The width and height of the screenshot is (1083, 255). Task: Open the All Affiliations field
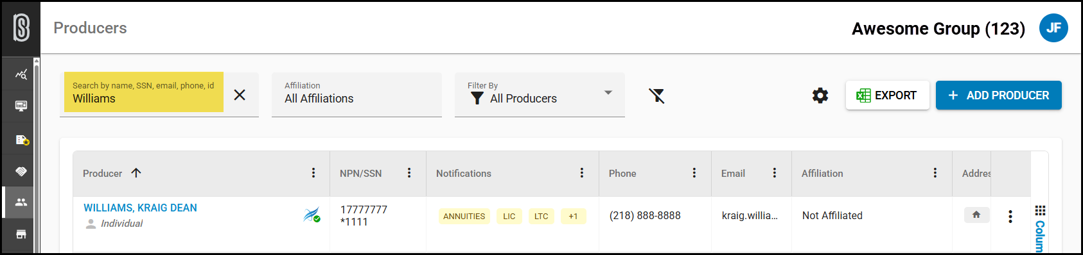[x=357, y=94]
